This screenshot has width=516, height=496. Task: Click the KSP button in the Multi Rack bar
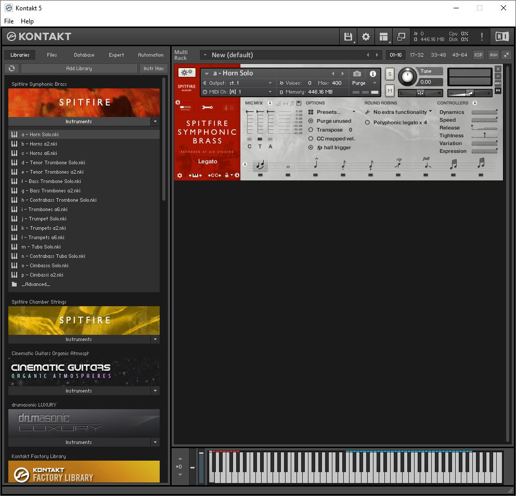click(x=478, y=55)
